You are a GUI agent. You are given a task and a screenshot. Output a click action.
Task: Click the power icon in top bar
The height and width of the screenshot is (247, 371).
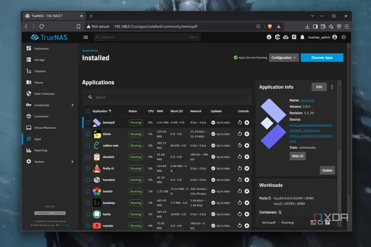click(x=343, y=37)
